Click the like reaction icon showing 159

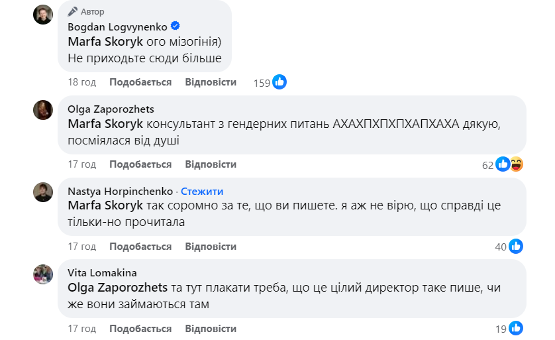pos(279,82)
